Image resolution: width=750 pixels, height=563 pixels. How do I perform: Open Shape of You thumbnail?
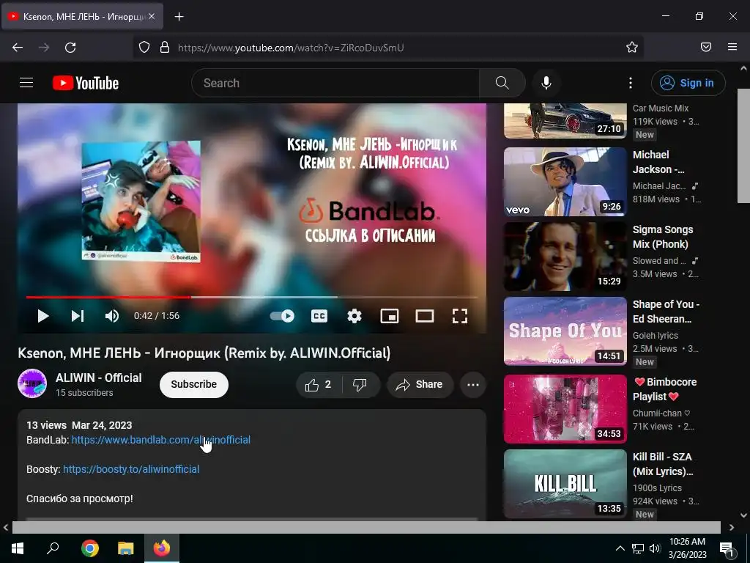tap(565, 331)
